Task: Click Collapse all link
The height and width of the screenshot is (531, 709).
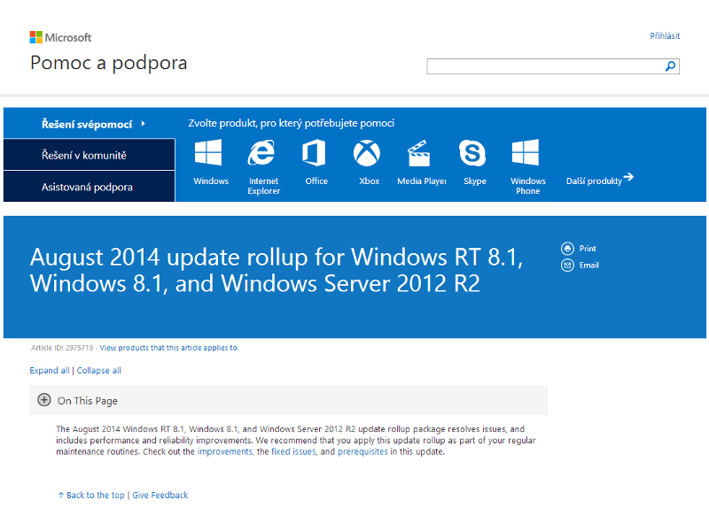Action: point(98,370)
